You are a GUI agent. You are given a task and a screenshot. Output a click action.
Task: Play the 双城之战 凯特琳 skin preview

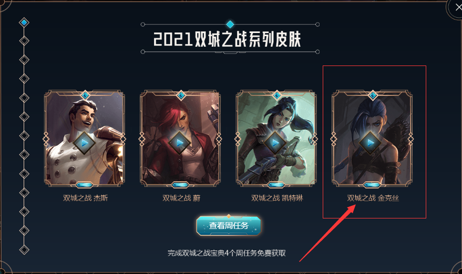pyautogui.click(x=275, y=143)
